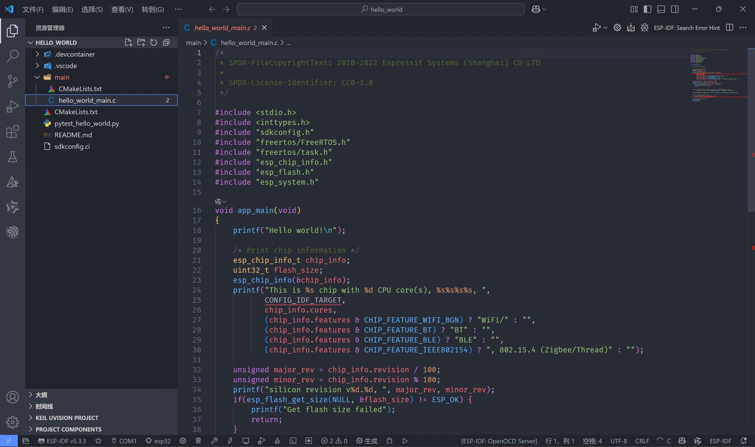Click build, flash and monitor flame icon
The height and width of the screenshot is (447, 755).
click(x=277, y=441)
